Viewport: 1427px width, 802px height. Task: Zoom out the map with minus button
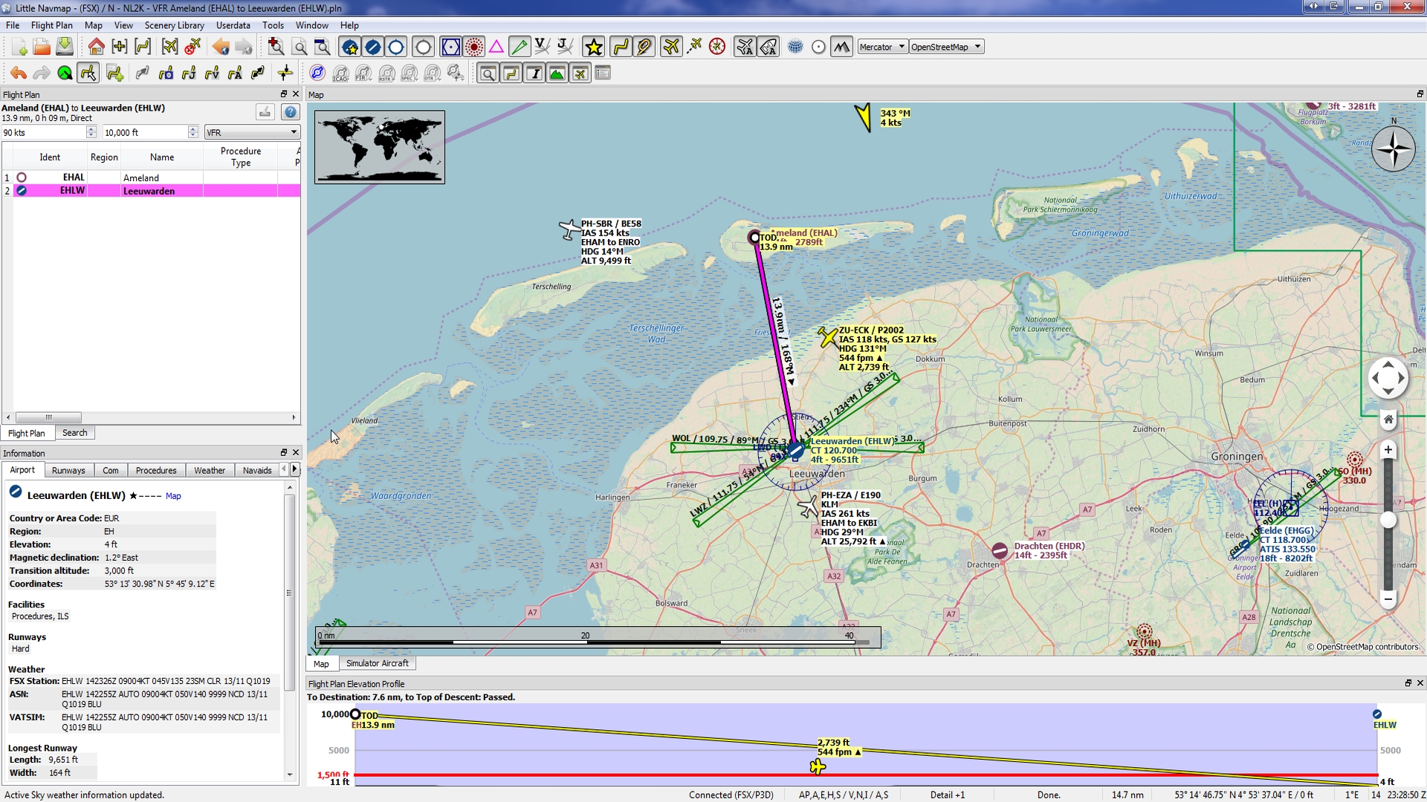1388,599
